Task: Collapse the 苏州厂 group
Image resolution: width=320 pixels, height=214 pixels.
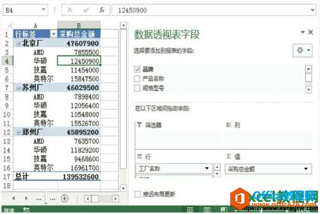Action: click(19, 87)
